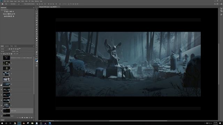Lock layer position in Layers panel
This screenshot has width=223, height=125.
click(8, 54)
